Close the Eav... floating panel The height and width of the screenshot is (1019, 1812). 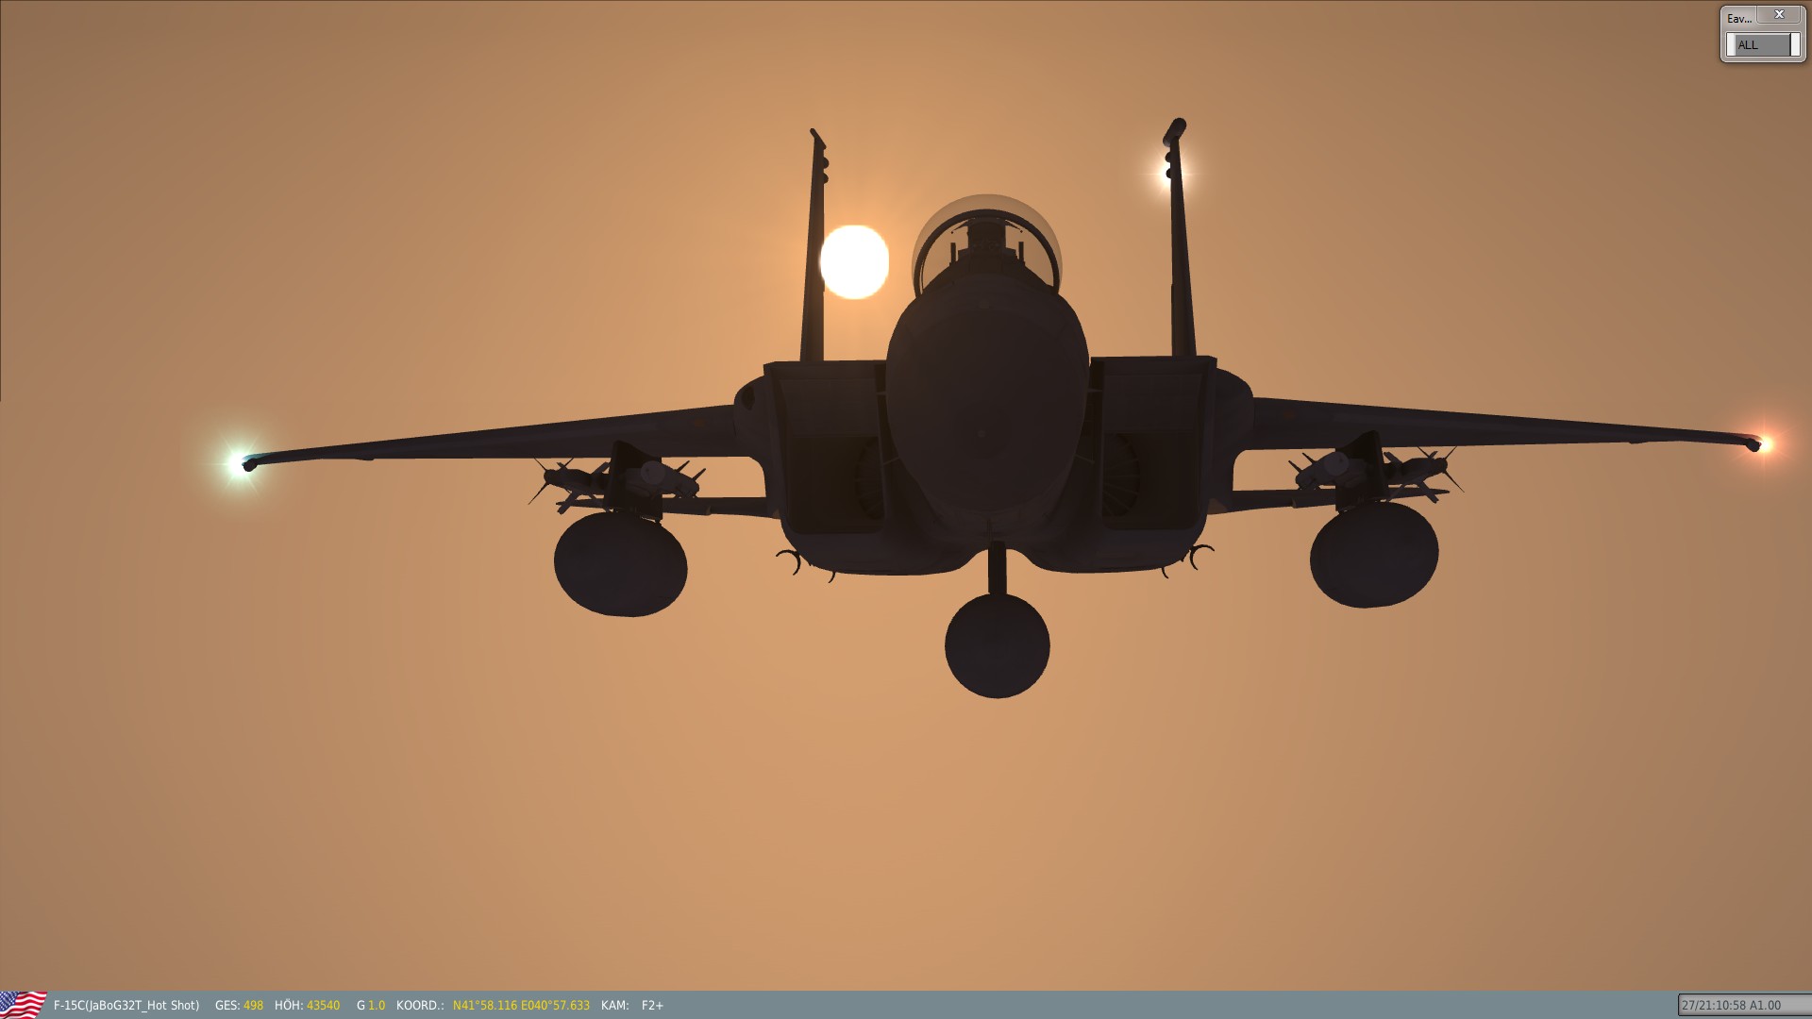1779,15
